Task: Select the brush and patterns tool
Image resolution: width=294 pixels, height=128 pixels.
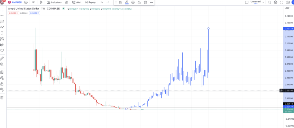Action: click(2, 27)
